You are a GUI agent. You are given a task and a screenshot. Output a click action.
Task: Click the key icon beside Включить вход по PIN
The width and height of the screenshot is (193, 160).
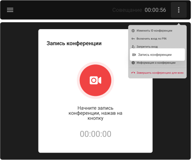[x=133, y=38]
